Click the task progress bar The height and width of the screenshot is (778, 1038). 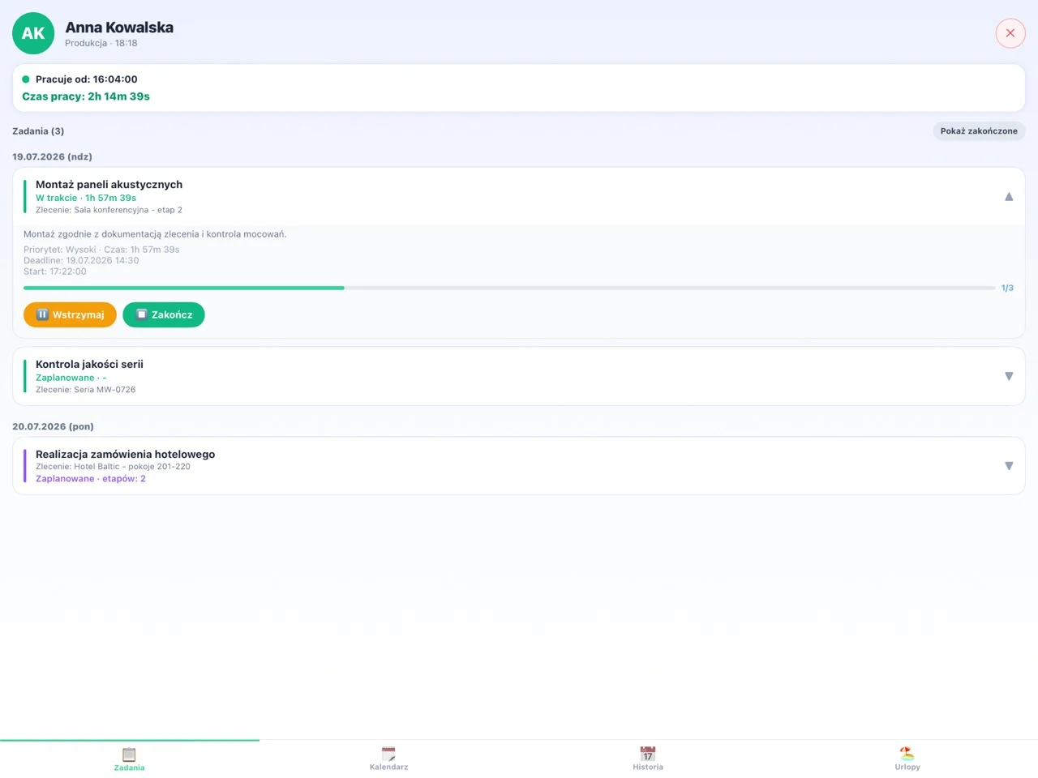click(x=509, y=288)
